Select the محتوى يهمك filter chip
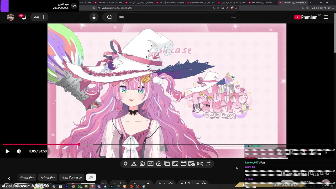Image resolution: width=336 pixels, height=189 pixels. tap(27, 177)
